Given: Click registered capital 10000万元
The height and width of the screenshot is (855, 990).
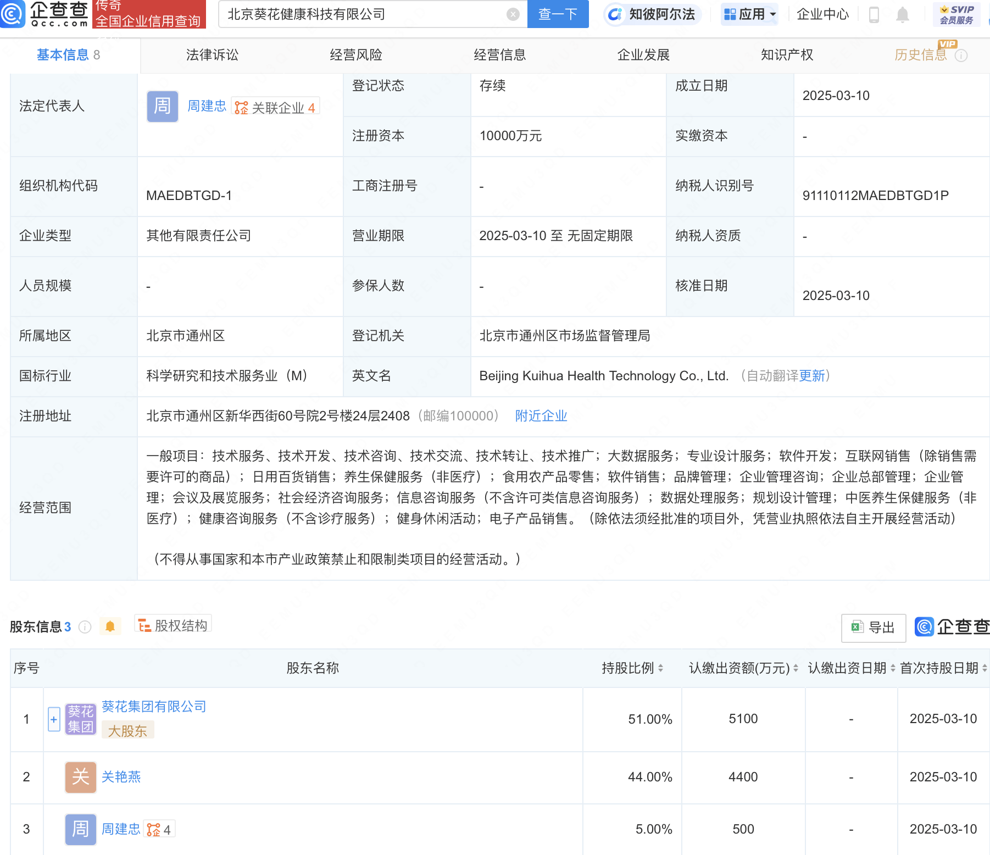Looking at the screenshot, I should 510,136.
